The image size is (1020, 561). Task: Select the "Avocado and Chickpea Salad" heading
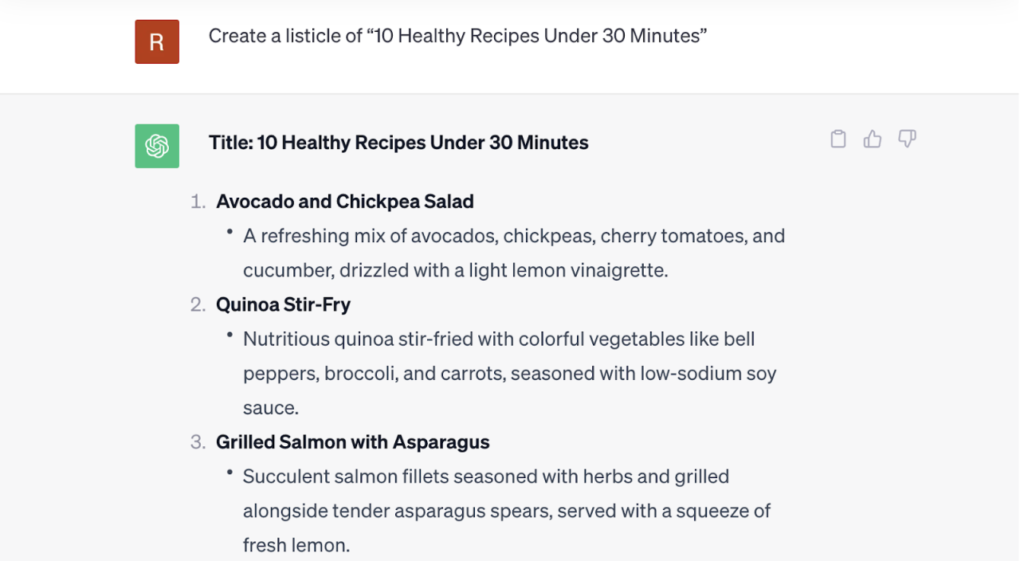(344, 202)
